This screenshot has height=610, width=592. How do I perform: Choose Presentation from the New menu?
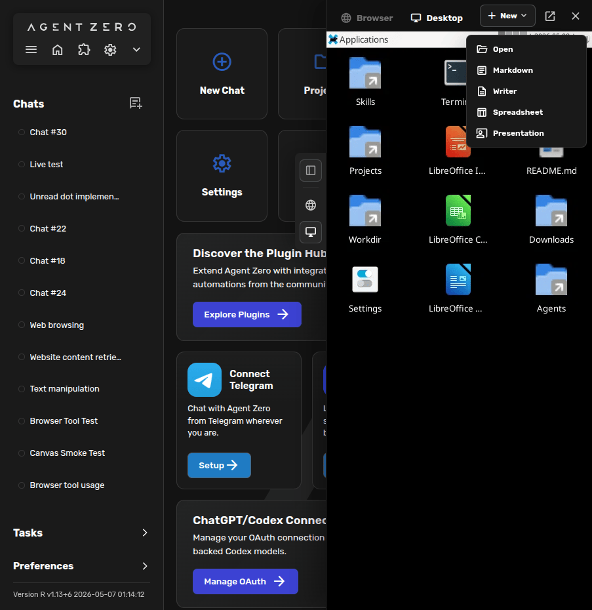526,133
